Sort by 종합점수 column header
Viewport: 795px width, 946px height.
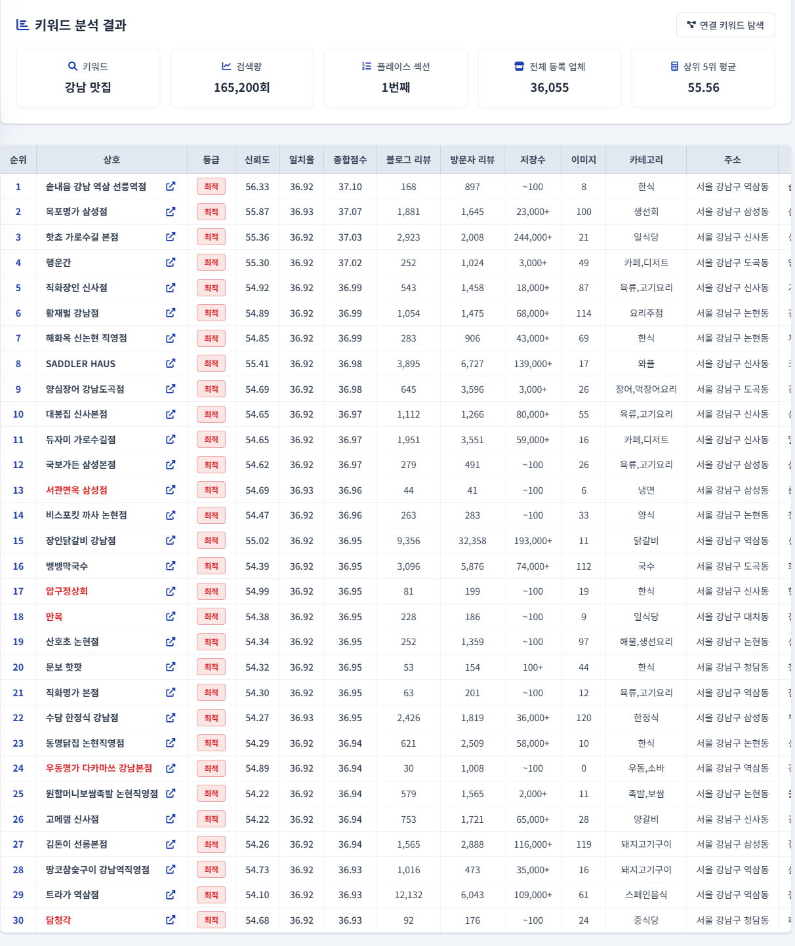pos(350,160)
